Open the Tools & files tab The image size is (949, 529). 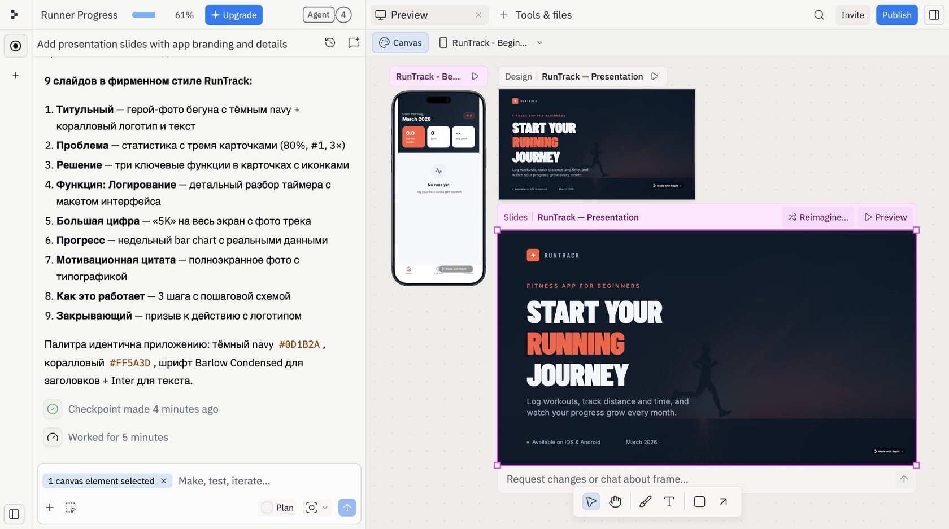pos(536,15)
